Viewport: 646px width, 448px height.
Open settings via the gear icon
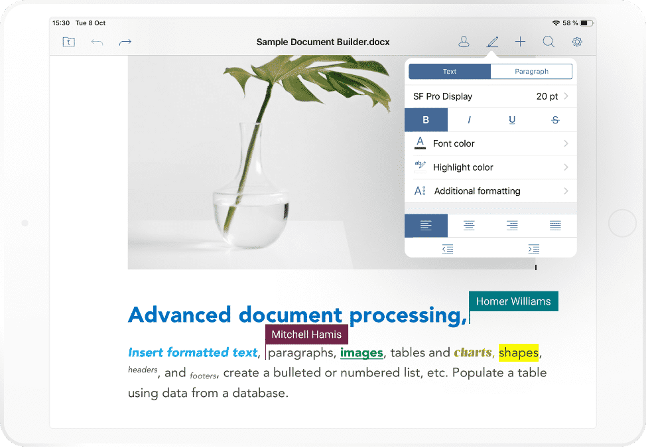coord(576,41)
